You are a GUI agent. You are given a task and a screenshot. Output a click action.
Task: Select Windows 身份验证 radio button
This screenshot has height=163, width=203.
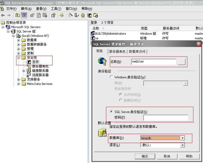[x=111, y=77]
